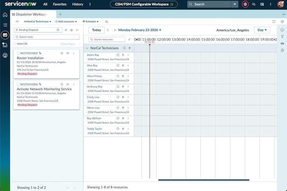Open the History menu
Screen dimensions: 287x191
(x=77, y=4)
